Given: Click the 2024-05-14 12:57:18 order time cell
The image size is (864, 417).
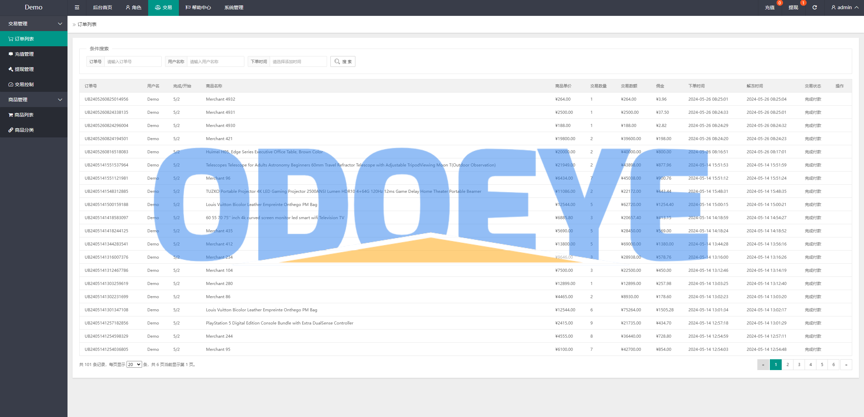Looking at the screenshot, I should (x=708, y=323).
